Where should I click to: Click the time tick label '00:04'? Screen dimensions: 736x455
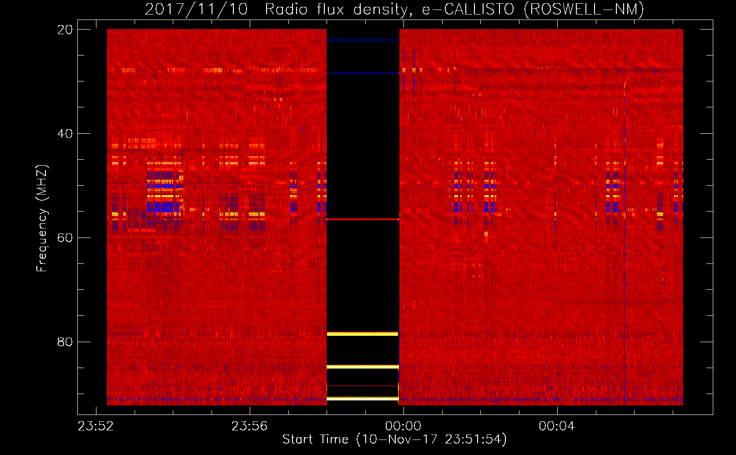point(557,426)
